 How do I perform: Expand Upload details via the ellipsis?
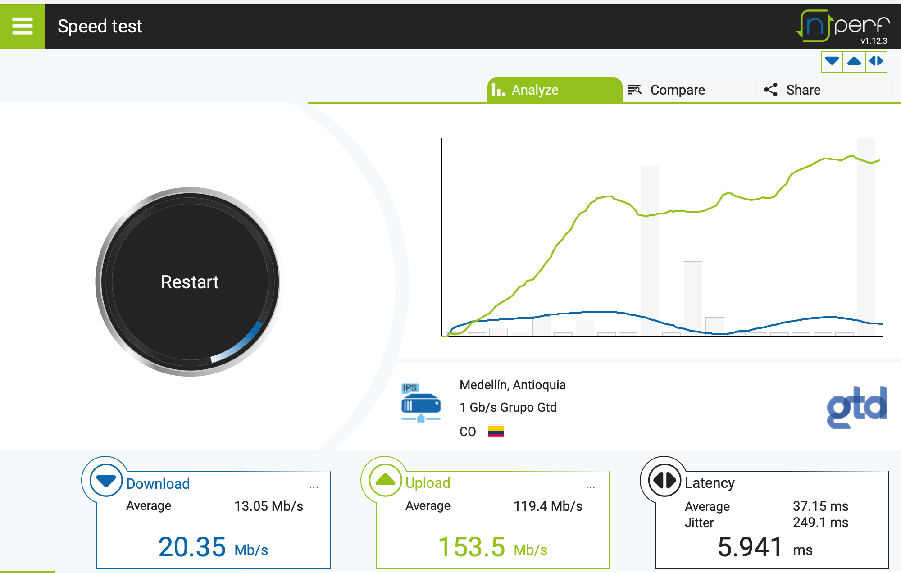click(591, 487)
